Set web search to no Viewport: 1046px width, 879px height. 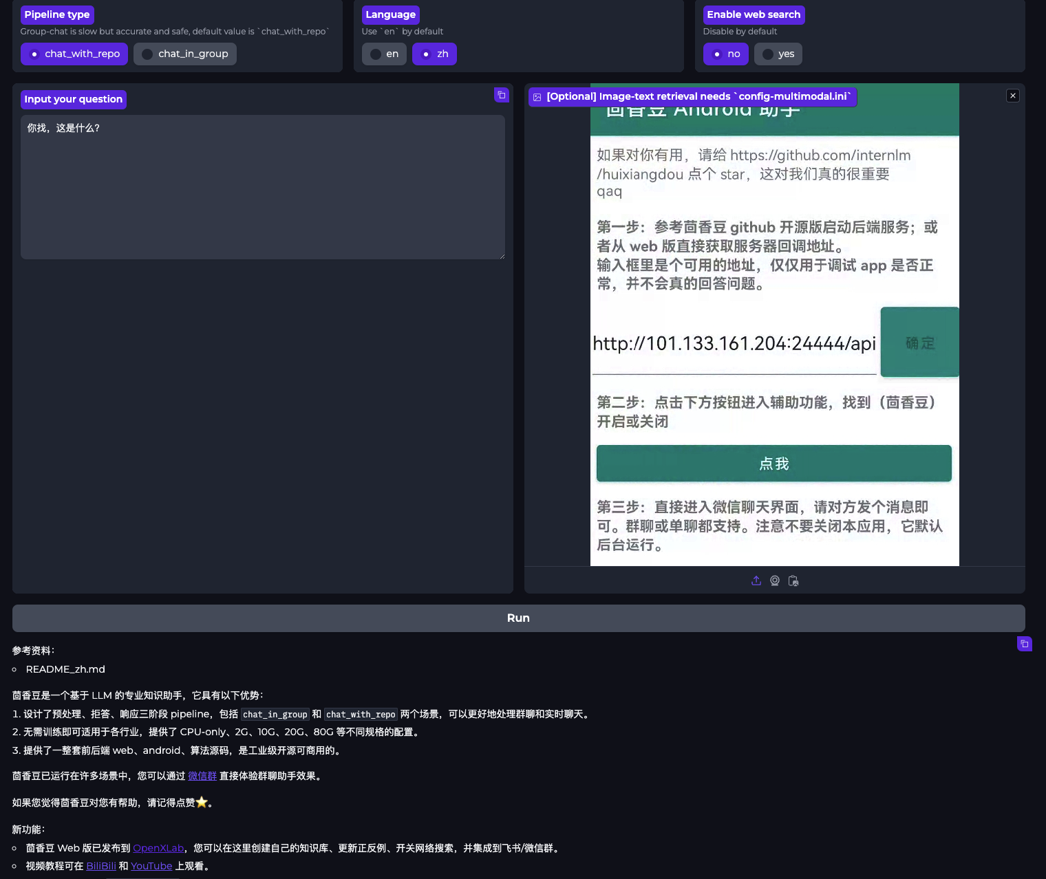726,54
